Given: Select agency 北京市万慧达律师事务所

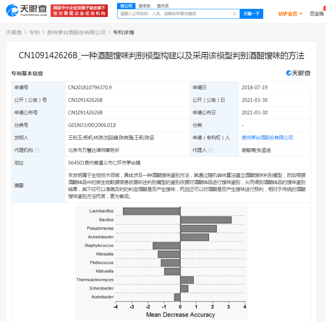Looking at the screenshot, I should pyautogui.click(x=94, y=150).
